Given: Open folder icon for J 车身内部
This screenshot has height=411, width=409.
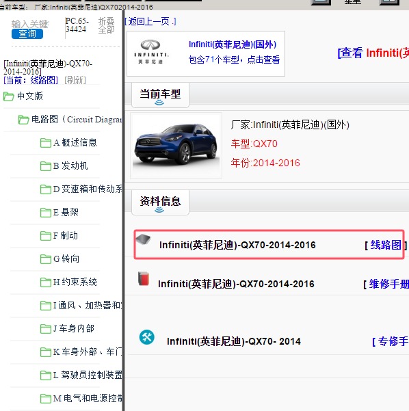Looking at the screenshot, I should point(46,329).
